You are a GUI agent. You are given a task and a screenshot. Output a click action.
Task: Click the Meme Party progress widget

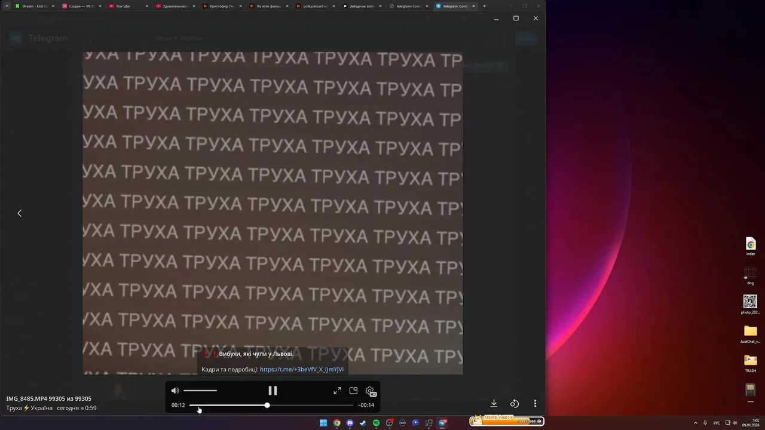(x=506, y=420)
